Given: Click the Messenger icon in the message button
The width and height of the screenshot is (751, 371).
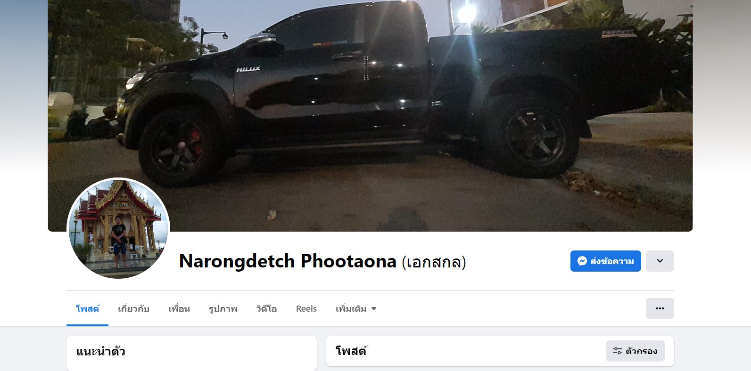Looking at the screenshot, I should pos(582,261).
